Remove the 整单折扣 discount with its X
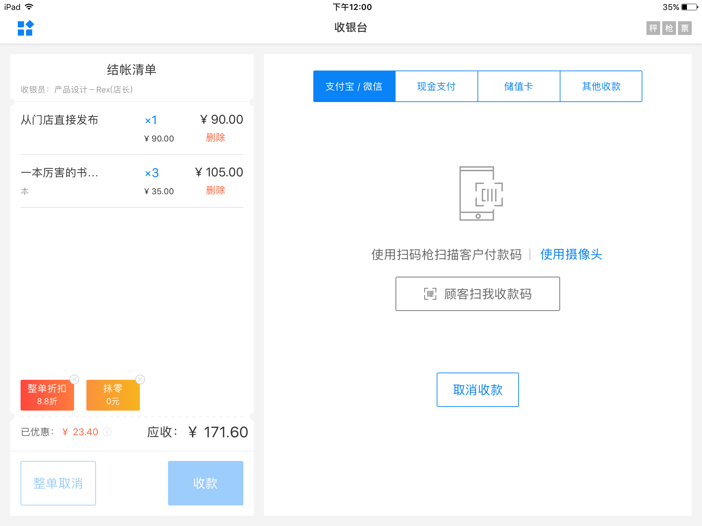This screenshot has width=702, height=526. 74,379
